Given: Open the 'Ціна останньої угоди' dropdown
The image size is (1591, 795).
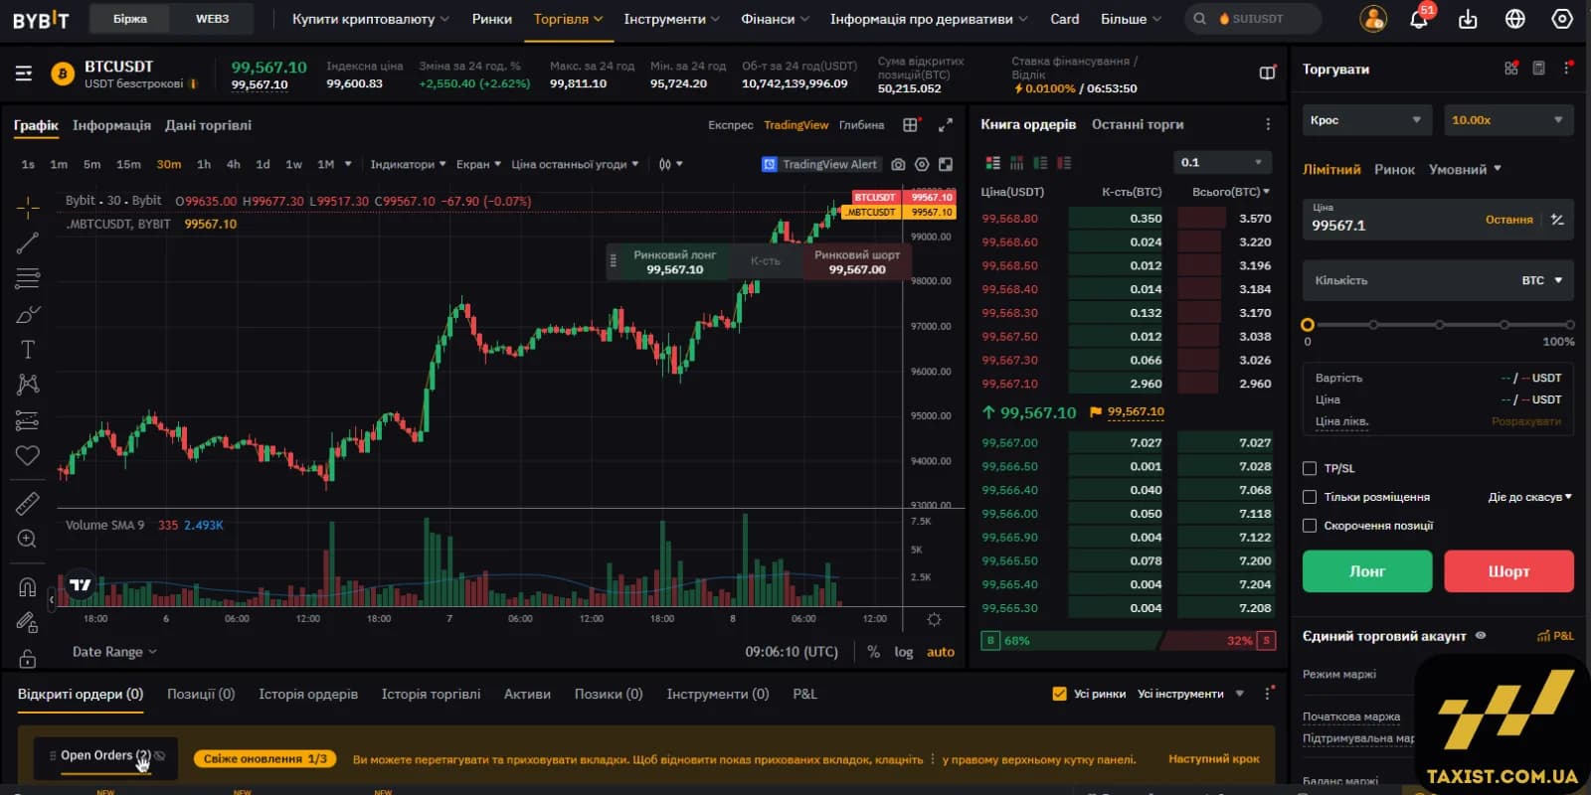Looking at the screenshot, I should pos(575,165).
